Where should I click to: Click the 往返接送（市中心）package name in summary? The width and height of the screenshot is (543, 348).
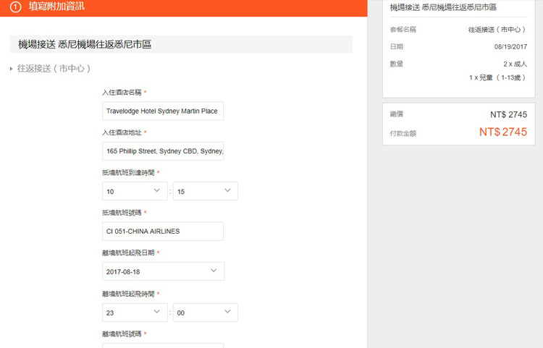[x=497, y=30]
